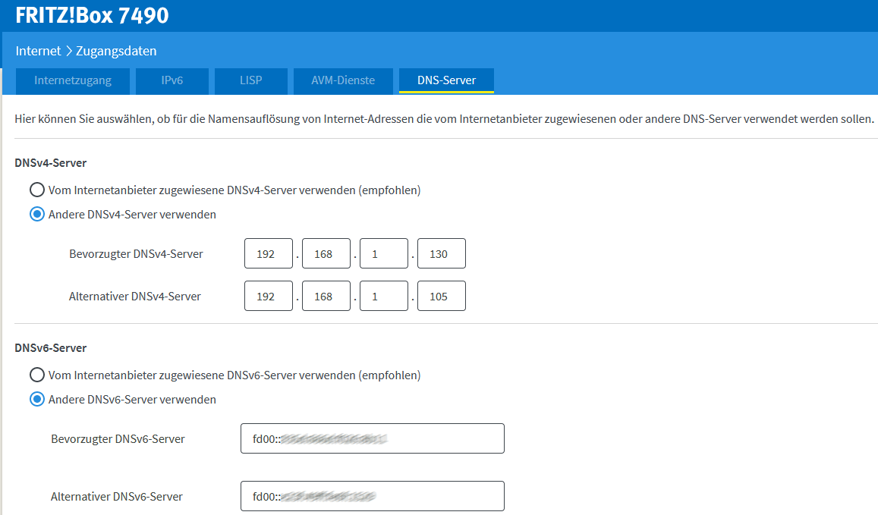Click the 'Hier können Sie auswählen' description text
Image resolution: width=878 pixels, height=515 pixels.
pos(444,119)
